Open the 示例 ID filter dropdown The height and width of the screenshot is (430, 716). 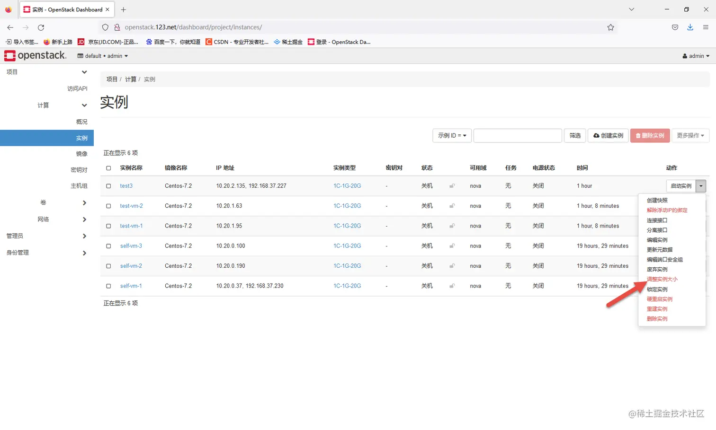point(452,136)
